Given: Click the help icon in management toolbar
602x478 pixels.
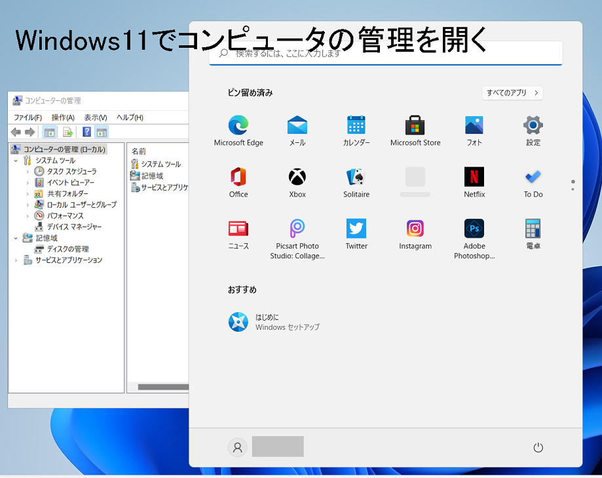Looking at the screenshot, I should pos(86,132).
